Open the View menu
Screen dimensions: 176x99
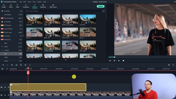pos(34,2)
